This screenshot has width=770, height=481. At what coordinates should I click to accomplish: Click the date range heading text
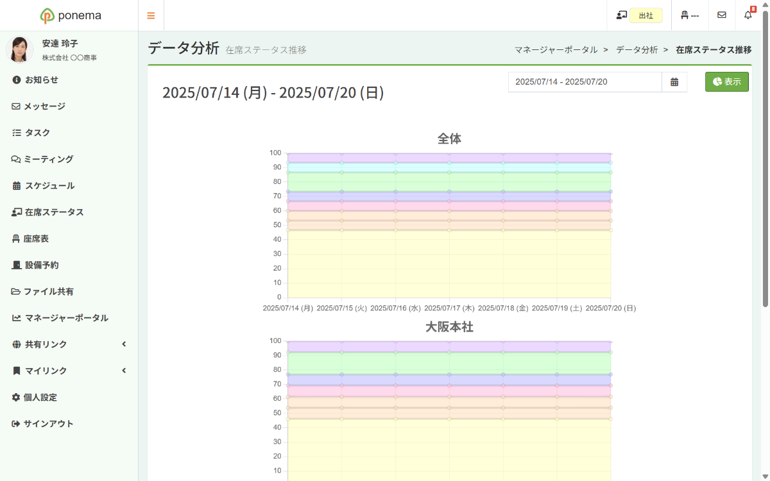click(273, 93)
